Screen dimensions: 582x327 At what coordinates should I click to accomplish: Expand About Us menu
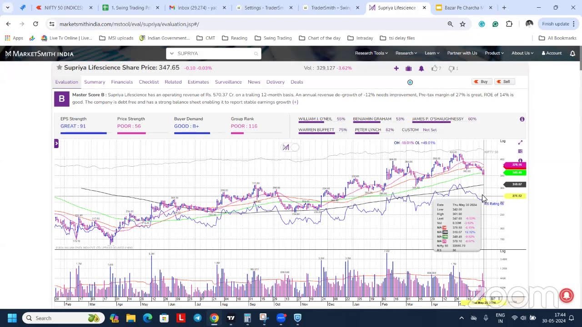522,53
